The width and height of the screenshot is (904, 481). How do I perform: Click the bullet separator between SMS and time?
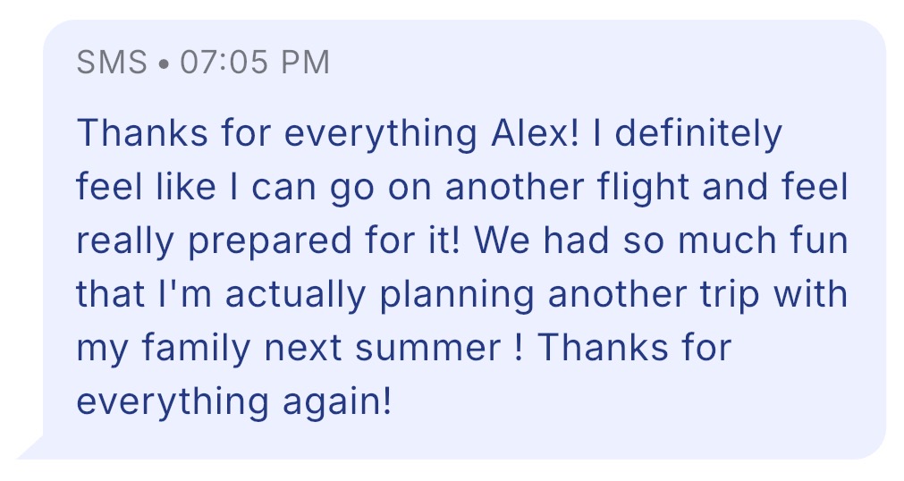[164, 63]
